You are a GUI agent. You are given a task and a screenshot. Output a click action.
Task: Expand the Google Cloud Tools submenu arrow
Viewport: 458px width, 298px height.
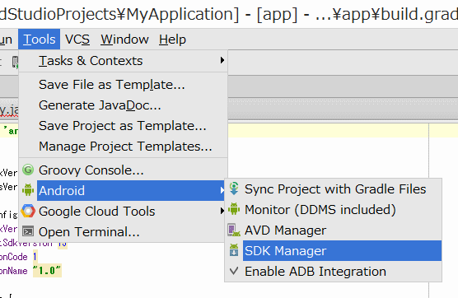pyautogui.click(x=222, y=211)
